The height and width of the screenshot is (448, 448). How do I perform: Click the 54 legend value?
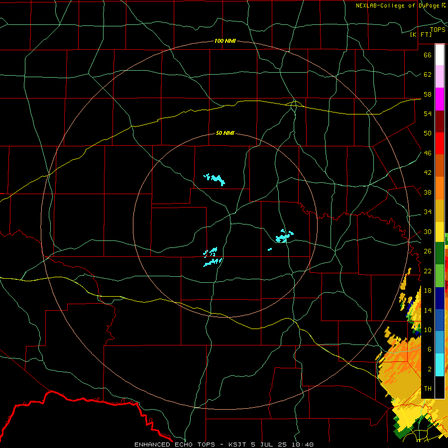[428, 113]
